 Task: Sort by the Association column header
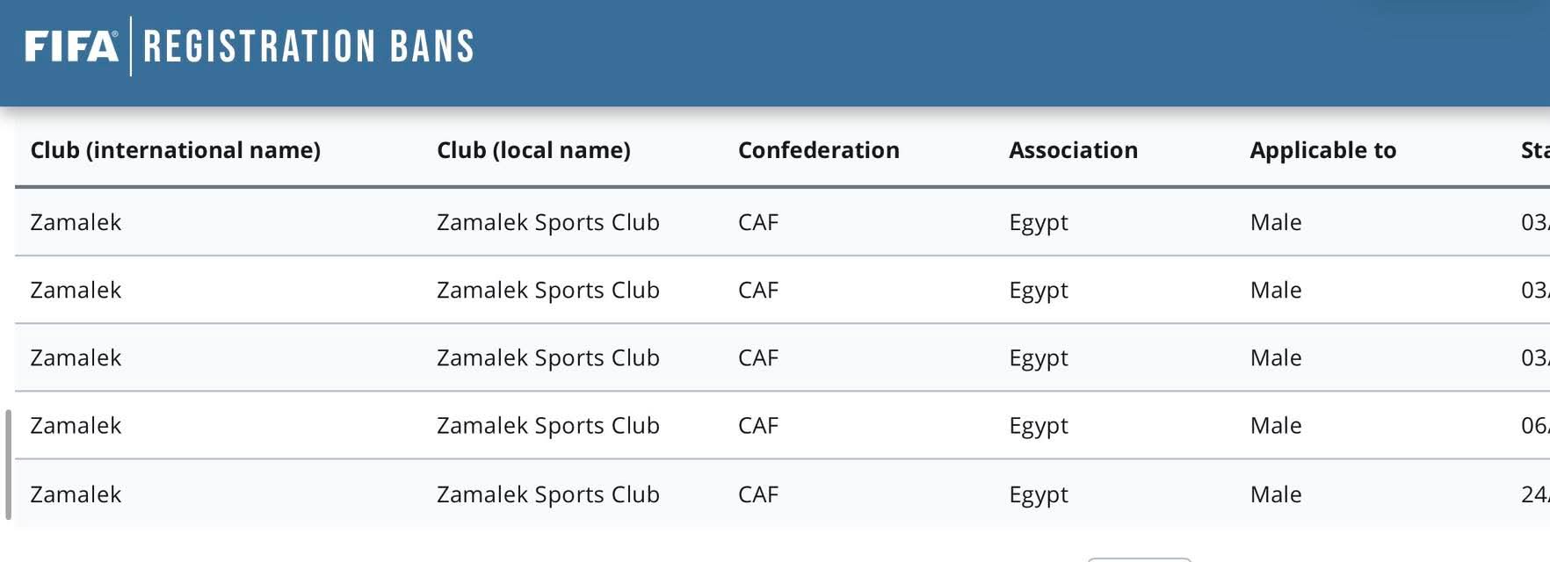[x=1073, y=150]
